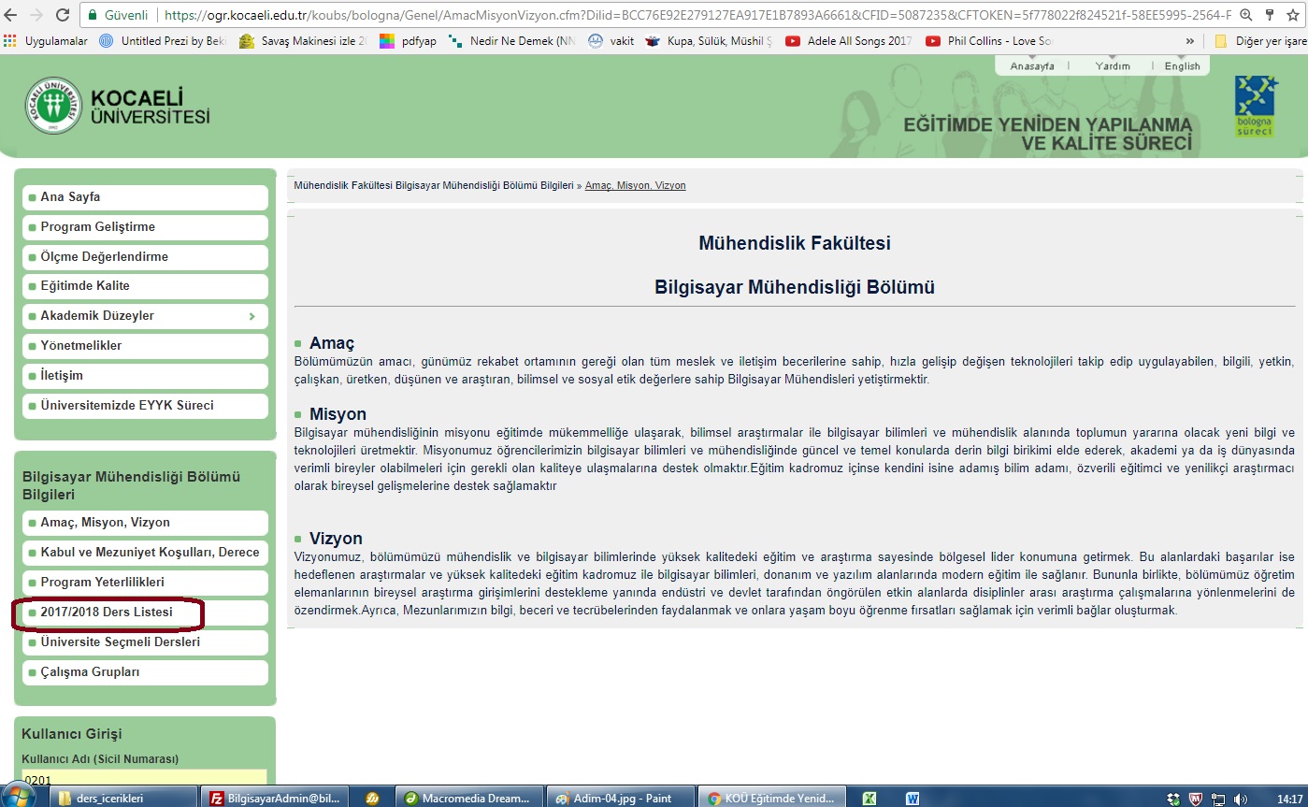
Task: Click the Yardım link at the top
Action: (1113, 66)
